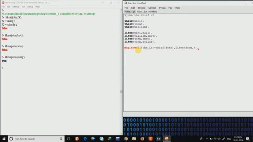
Task: Click the ENG language indicator
Action: click(x=229, y=139)
